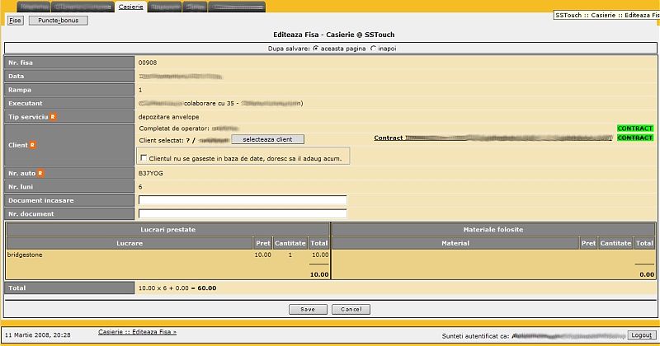Viewport: 660px width, 346px height.
Task: Focus the Document incasare input field
Action: (243, 200)
